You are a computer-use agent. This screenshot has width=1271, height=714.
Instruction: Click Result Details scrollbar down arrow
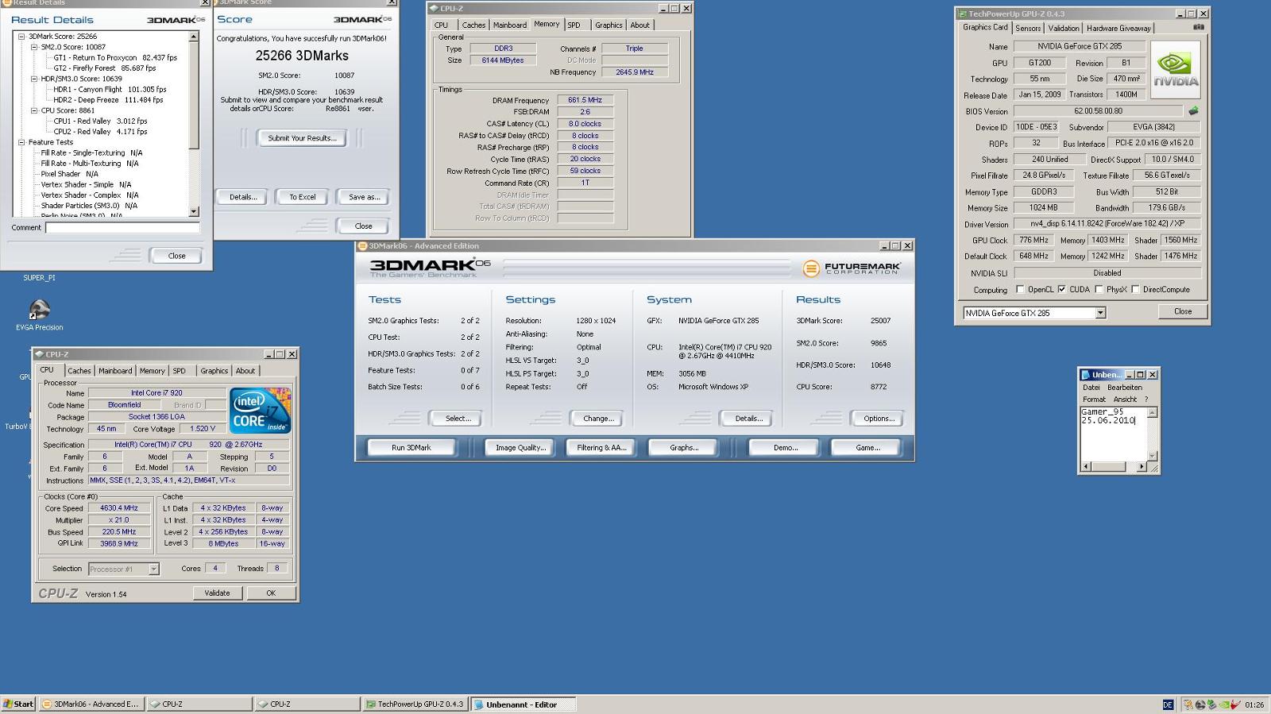(x=194, y=211)
